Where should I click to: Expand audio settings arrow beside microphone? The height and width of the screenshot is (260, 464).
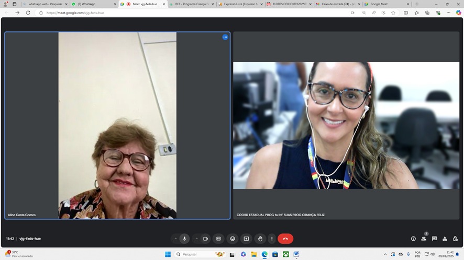[175, 239]
